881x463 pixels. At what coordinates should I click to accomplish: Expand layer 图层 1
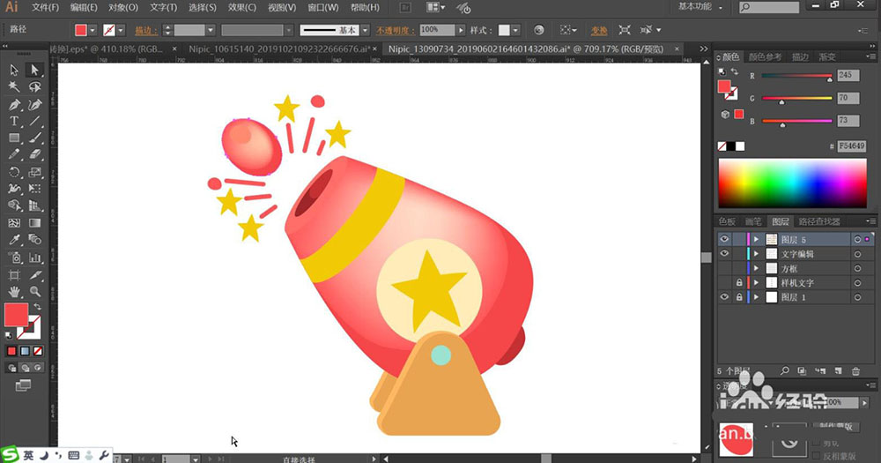pyautogui.click(x=756, y=297)
